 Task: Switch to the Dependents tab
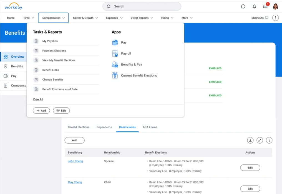coord(104,127)
